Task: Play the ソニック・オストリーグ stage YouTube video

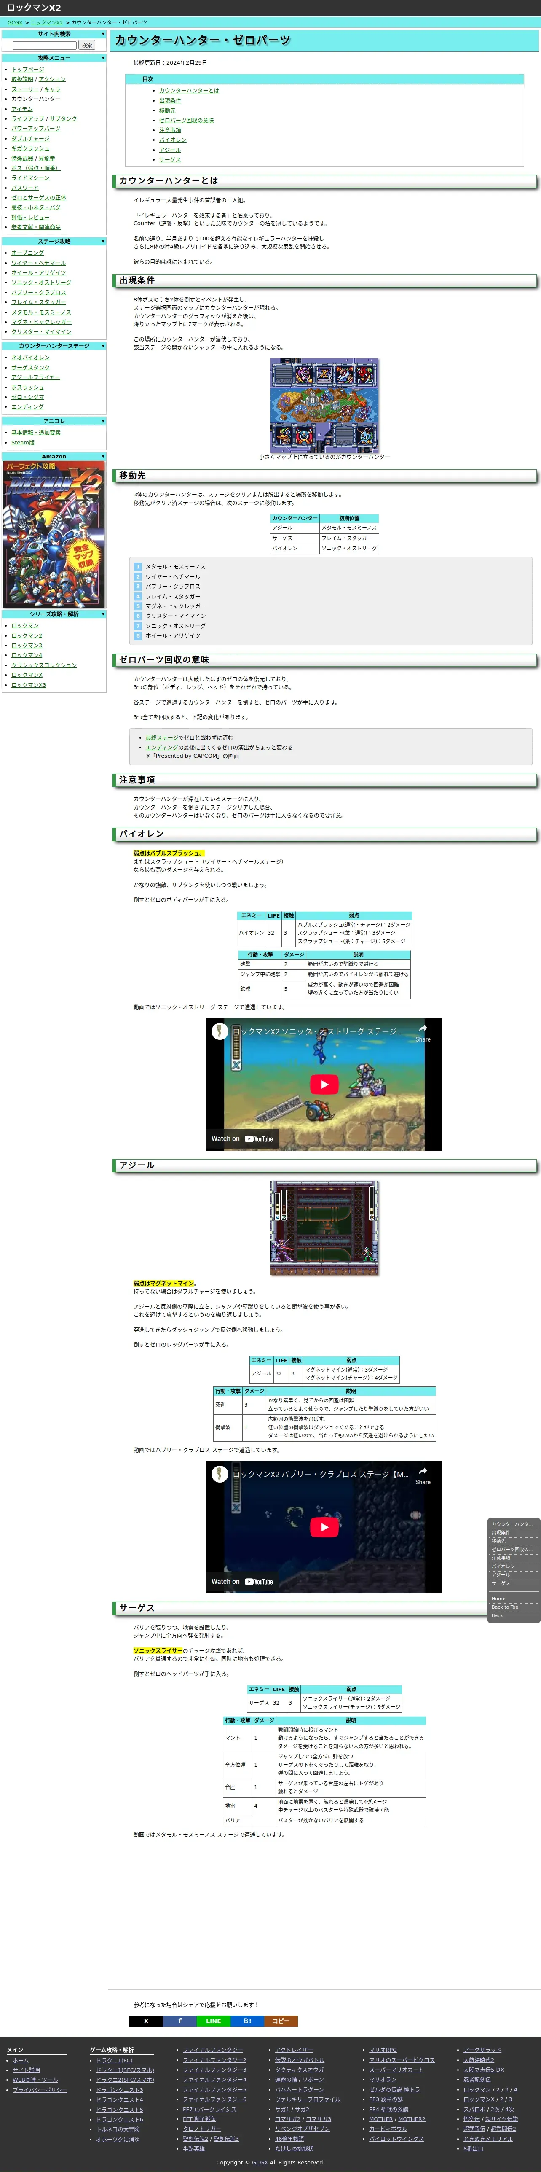Action: pyautogui.click(x=324, y=1084)
